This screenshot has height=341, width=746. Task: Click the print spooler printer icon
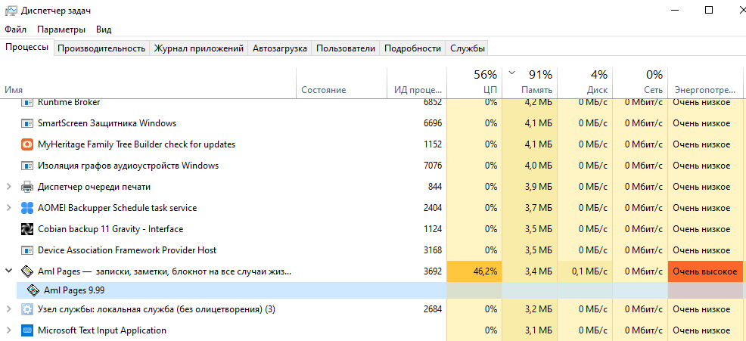(x=27, y=187)
